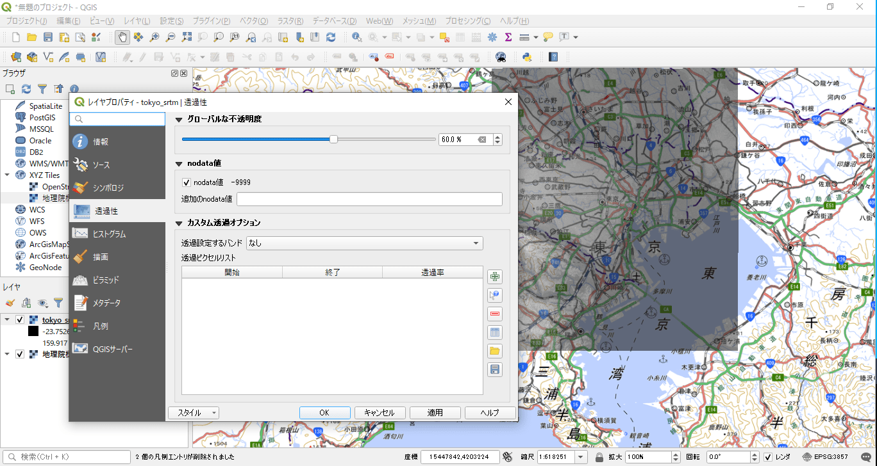Open the スタイル dropdown button
Viewport: 877px width, 466px height.
point(194,413)
